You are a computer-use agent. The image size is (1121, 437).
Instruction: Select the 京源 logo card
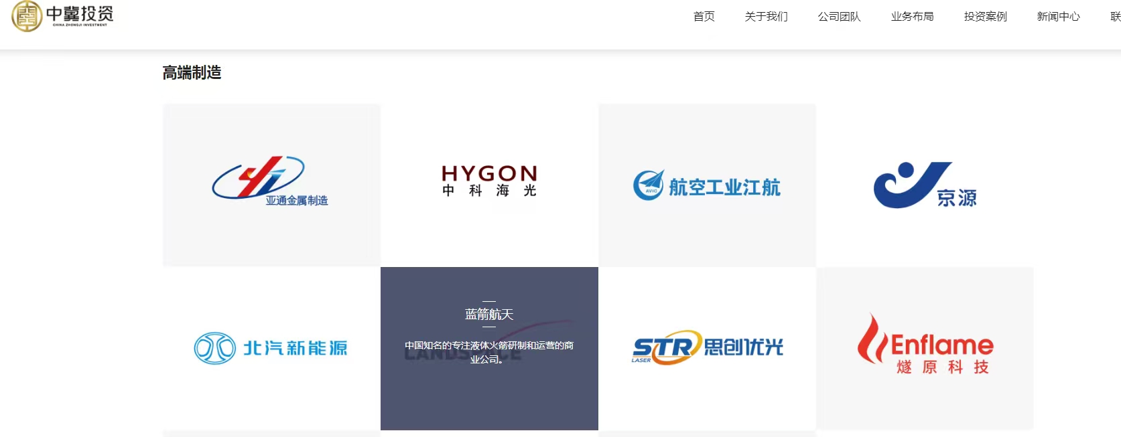coord(925,185)
